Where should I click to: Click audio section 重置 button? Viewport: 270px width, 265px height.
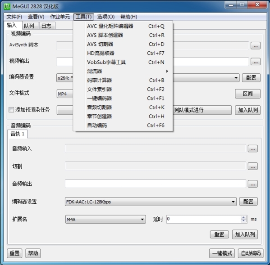[220, 234]
